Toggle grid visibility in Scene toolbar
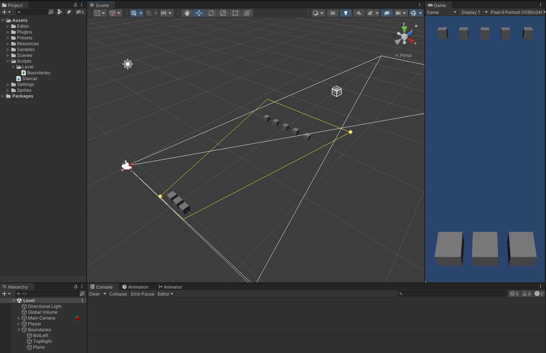Image resolution: width=546 pixels, height=353 pixels. coord(134,13)
